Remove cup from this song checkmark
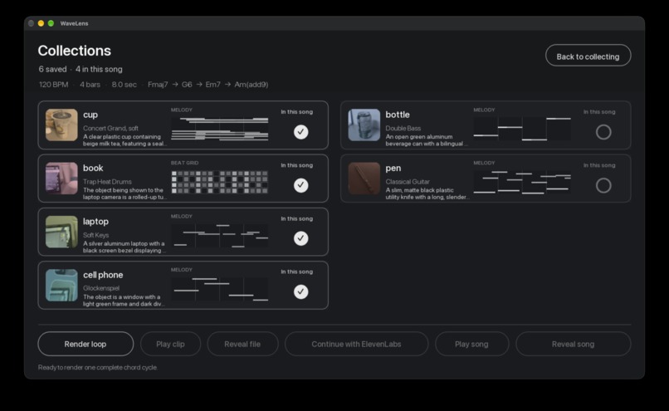 tap(300, 132)
